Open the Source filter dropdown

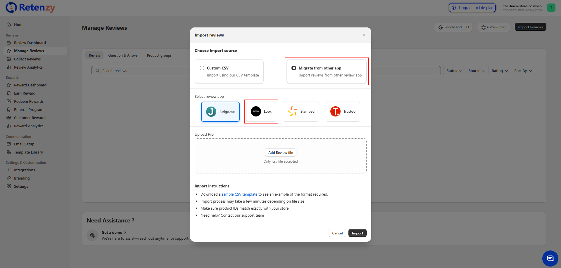(x=477, y=71)
